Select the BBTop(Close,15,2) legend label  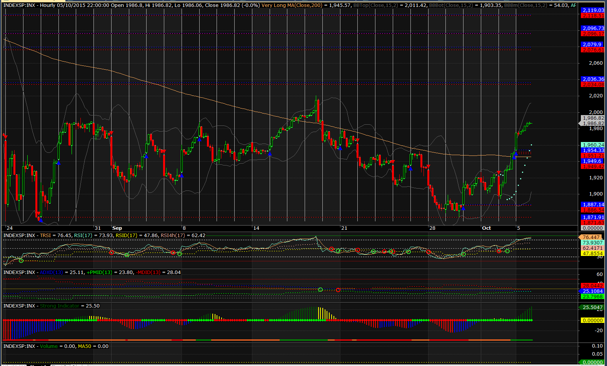(x=375, y=5)
